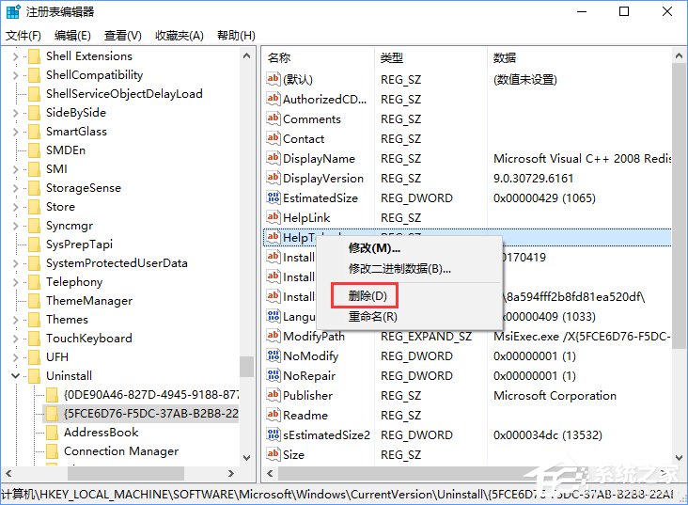Image resolution: width=688 pixels, height=505 pixels.
Task: Click tree pane scroll-up arrow
Action: click(x=246, y=55)
